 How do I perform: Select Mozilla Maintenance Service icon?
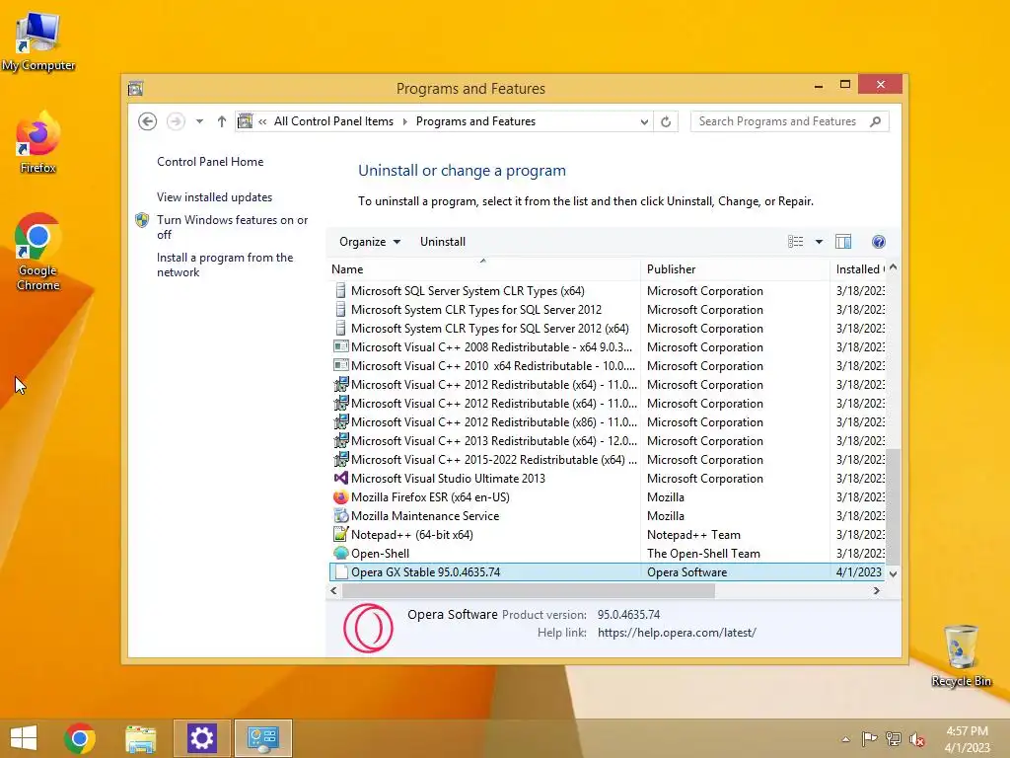click(x=340, y=515)
